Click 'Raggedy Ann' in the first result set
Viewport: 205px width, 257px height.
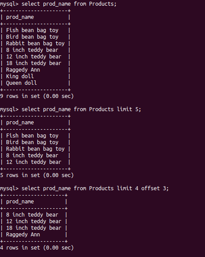23,70
